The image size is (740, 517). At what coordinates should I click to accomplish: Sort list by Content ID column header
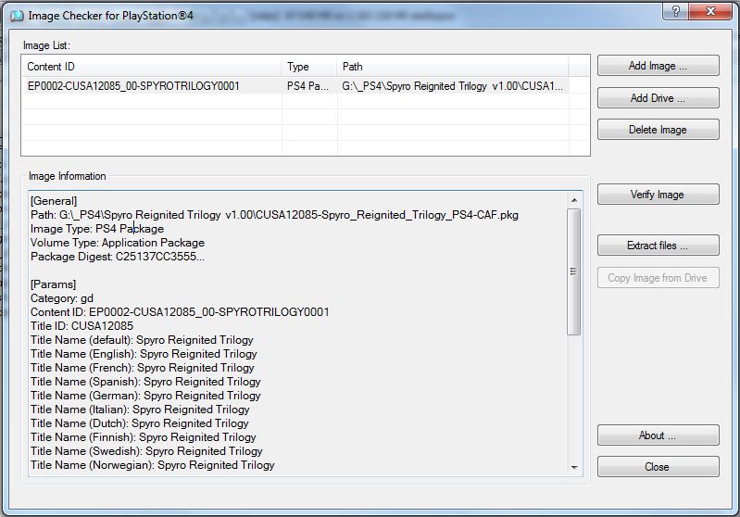point(152,67)
